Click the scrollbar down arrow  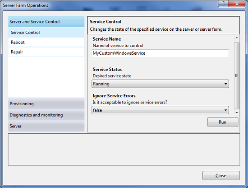coord(237,113)
